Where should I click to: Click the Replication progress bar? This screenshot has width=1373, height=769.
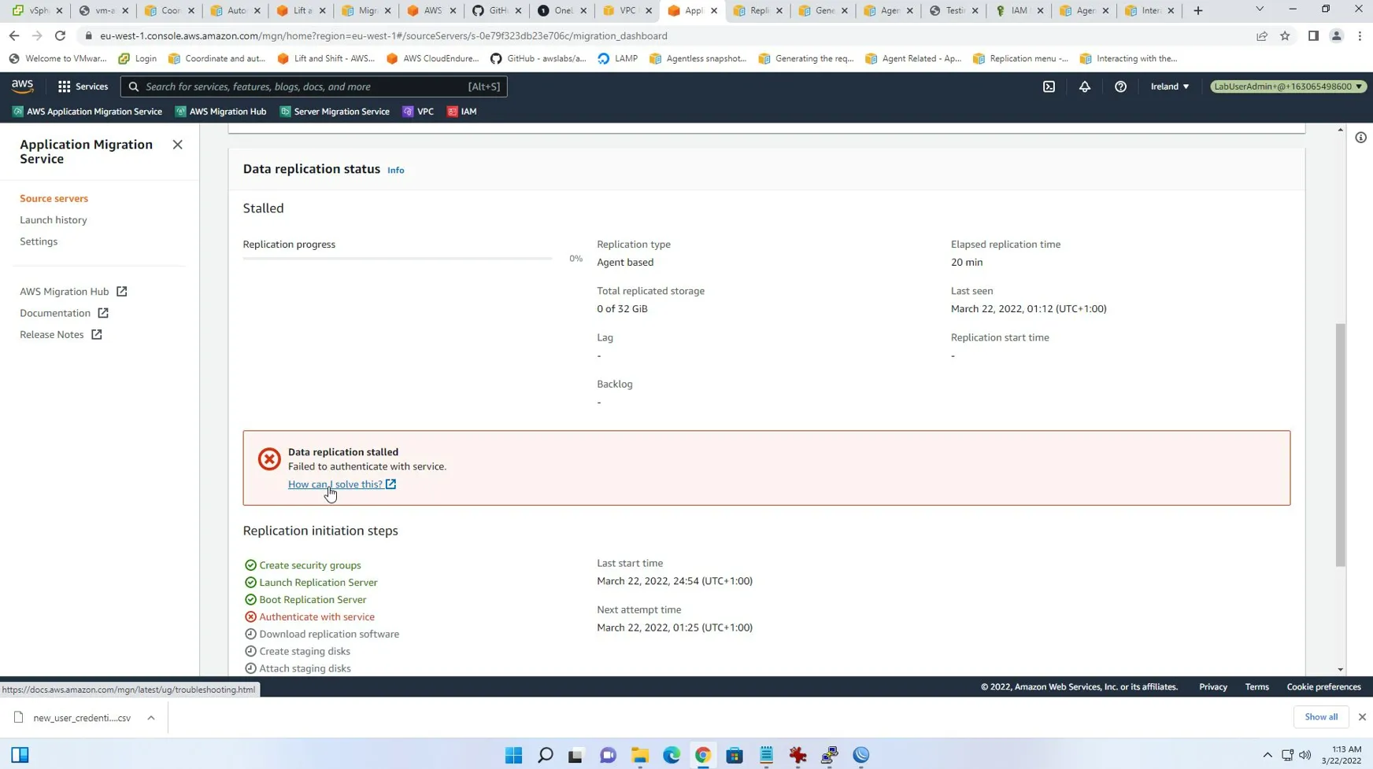click(x=398, y=259)
